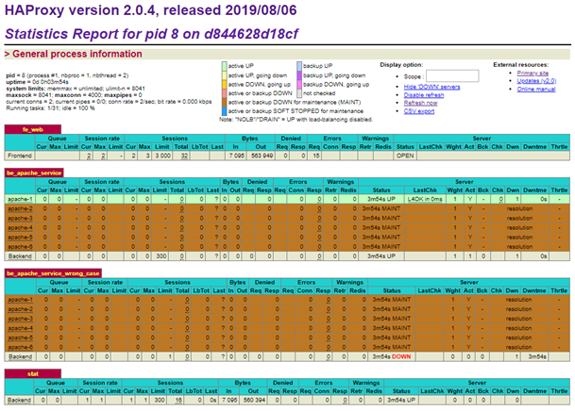Click the 'L4OK in 0ms' last check cell
This screenshot has height=411, width=575.
click(x=425, y=199)
